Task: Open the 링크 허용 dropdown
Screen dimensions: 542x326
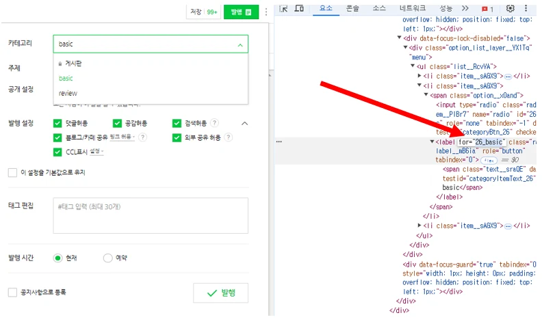Action: click(x=122, y=137)
